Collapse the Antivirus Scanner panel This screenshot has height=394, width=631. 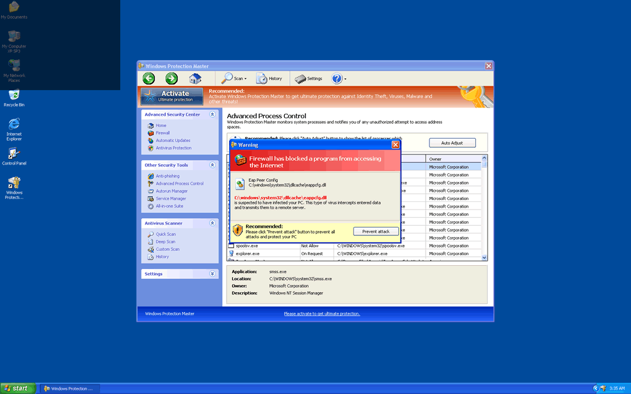(x=213, y=223)
